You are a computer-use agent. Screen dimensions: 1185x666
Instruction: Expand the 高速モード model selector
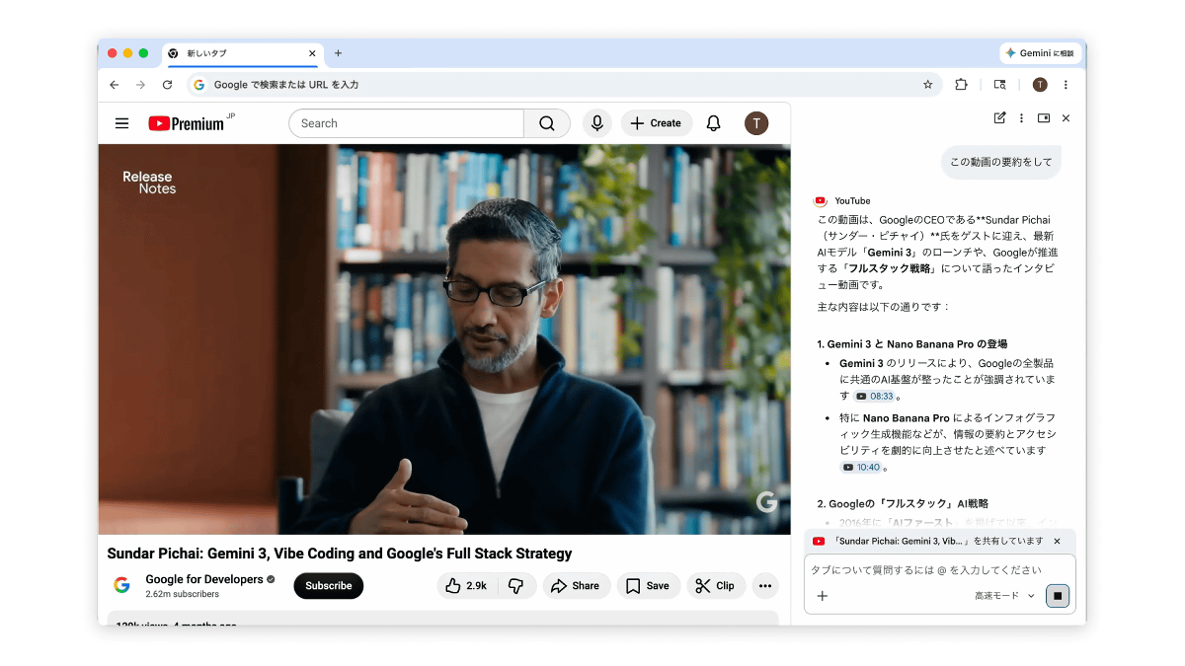click(x=1004, y=596)
